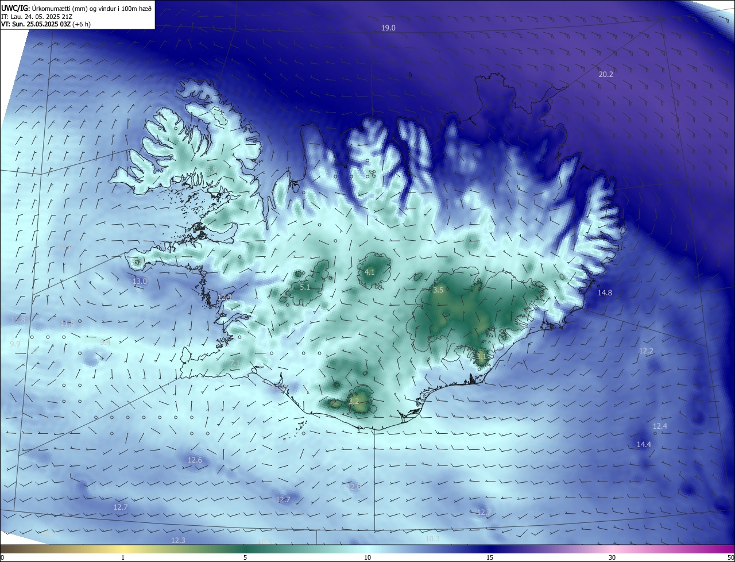The height and width of the screenshot is (562, 735).
Task: Click the 5 tick on the color scale
Action: coord(245,558)
